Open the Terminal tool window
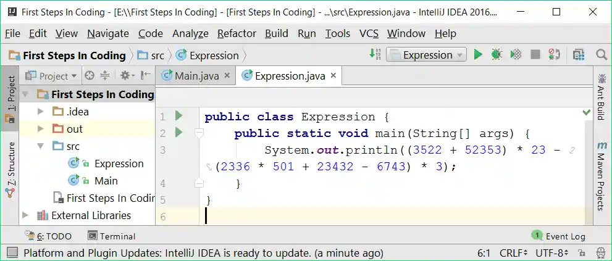The image size is (612, 261). pyautogui.click(x=112, y=236)
